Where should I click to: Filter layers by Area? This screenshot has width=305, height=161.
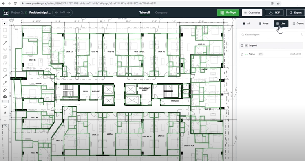point(263,24)
